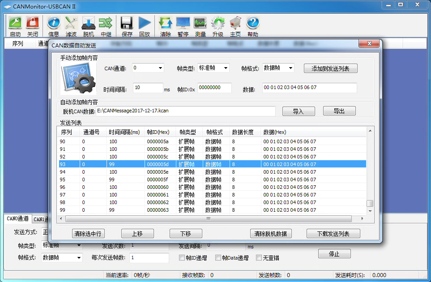Click the 关闭 (Close) device toolbar icon
This screenshot has height=282, width=431.
coord(32,25)
